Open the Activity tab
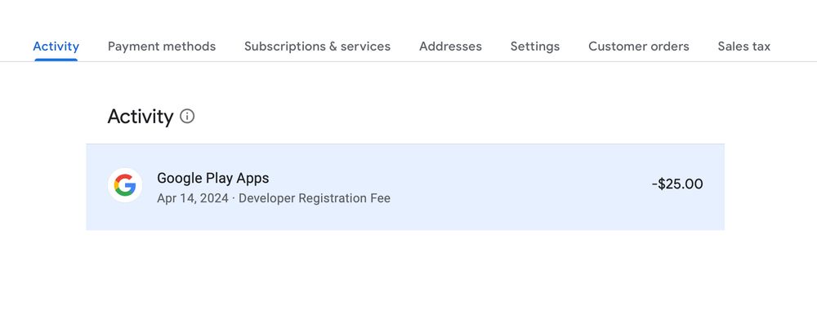Screen dimensions: 817x310 tap(56, 46)
